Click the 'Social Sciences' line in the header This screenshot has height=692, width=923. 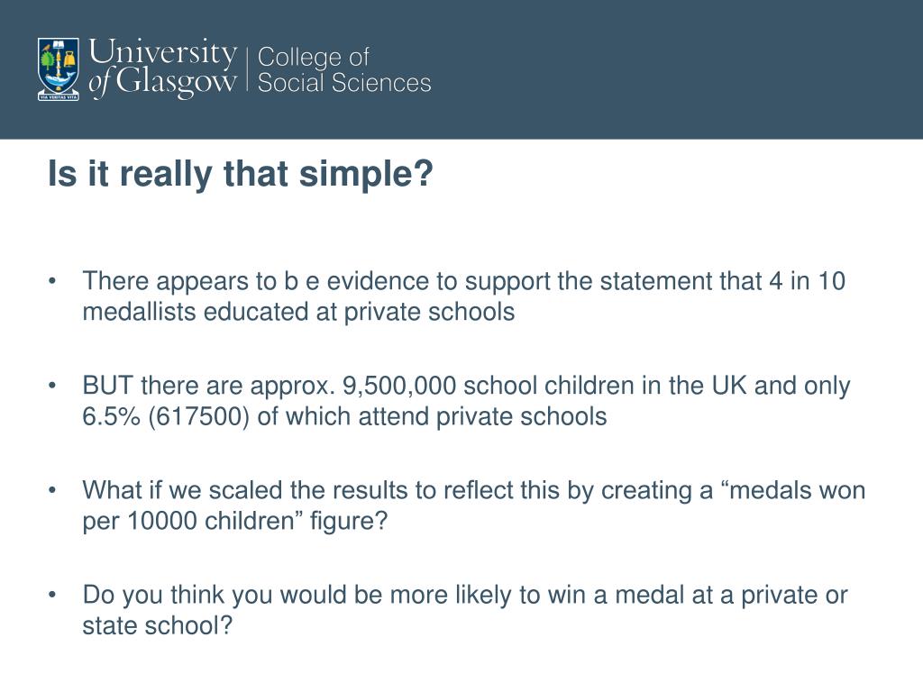(344, 83)
